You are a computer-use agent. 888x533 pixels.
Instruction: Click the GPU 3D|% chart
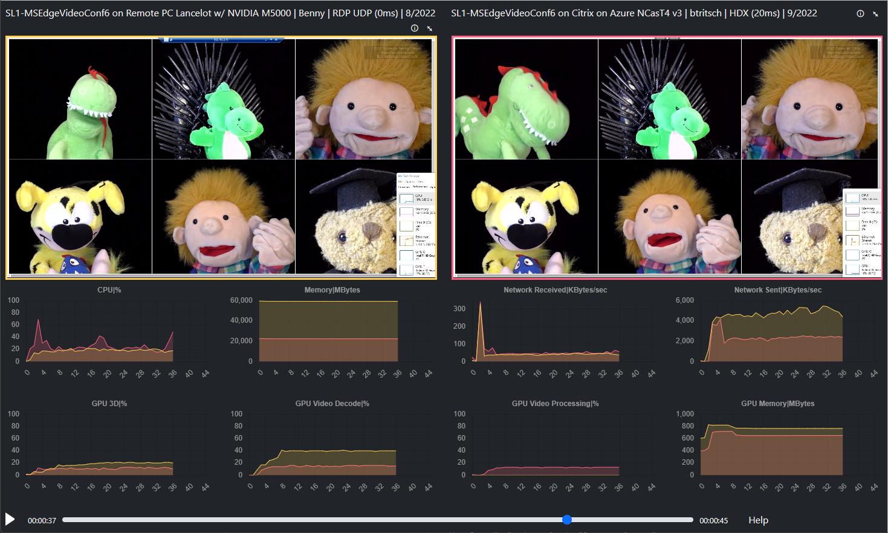tap(109, 446)
